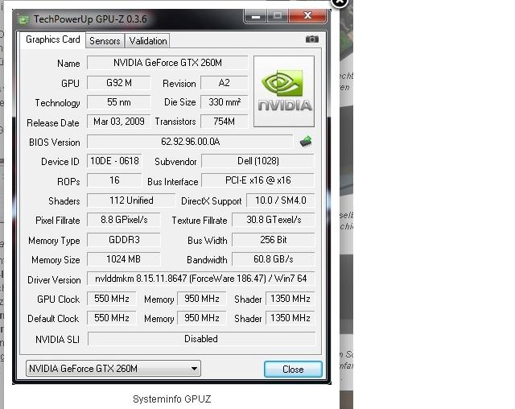
Task: Click the Close button
Action: pos(293,370)
